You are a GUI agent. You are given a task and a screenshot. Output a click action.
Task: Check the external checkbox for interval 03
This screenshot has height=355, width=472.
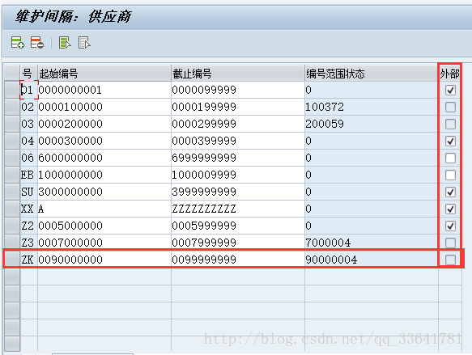coord(450,124)
